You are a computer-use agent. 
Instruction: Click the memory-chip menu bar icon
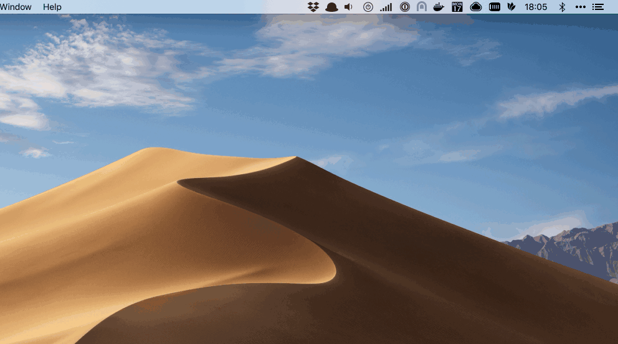coord(495,7)
